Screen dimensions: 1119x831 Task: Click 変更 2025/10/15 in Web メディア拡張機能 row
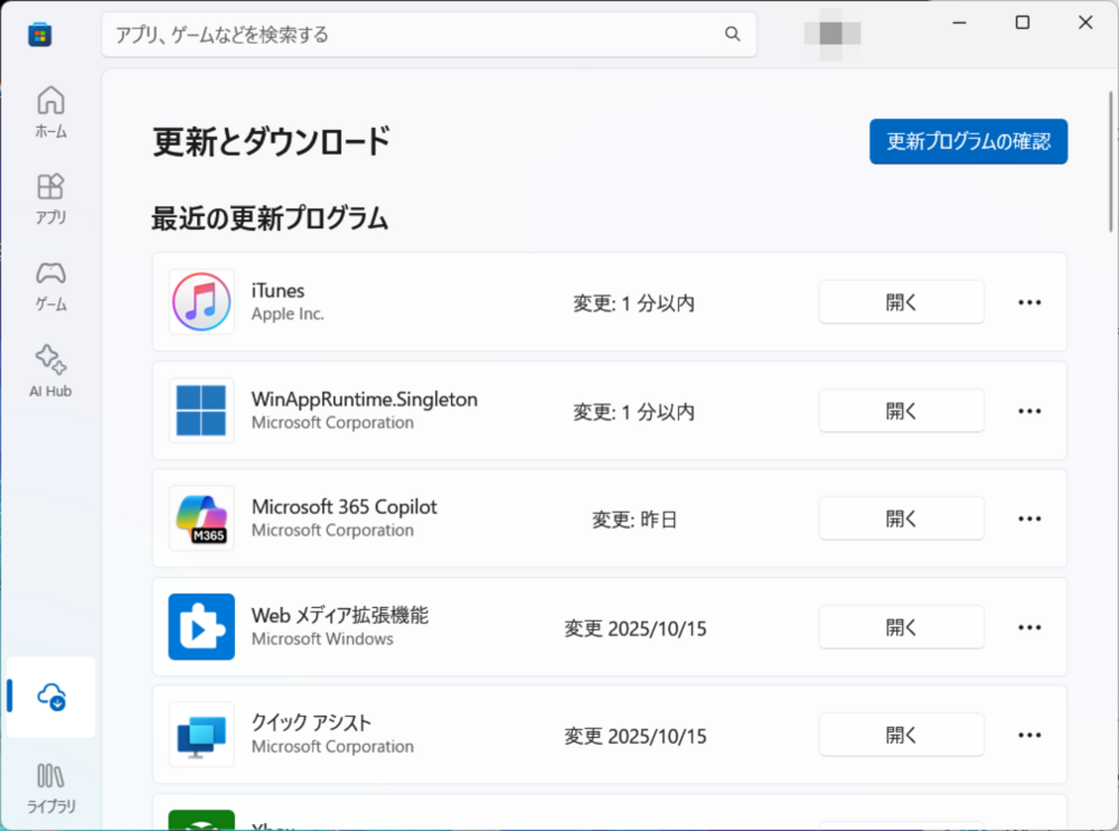coord(635,629)
